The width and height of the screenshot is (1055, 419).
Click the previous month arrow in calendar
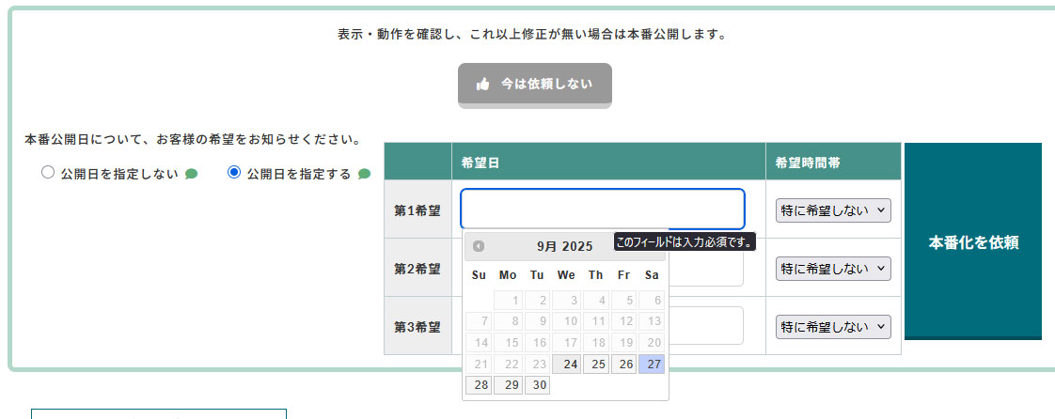(479, 246)
